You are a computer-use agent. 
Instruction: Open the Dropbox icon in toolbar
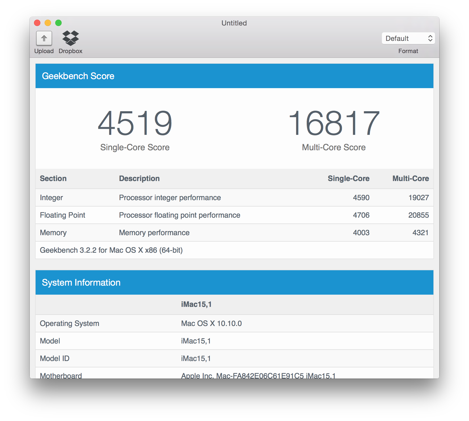coord(70,38)
